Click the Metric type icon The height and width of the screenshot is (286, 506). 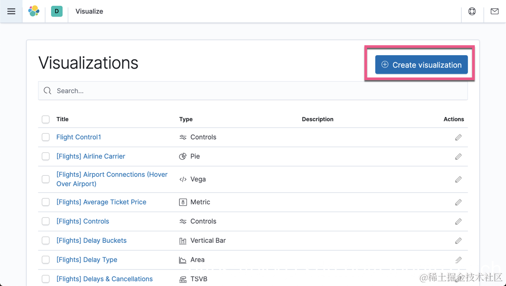[183, 202]
